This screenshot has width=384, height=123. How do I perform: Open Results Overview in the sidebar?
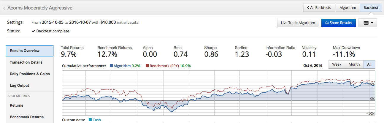point(29,51)
